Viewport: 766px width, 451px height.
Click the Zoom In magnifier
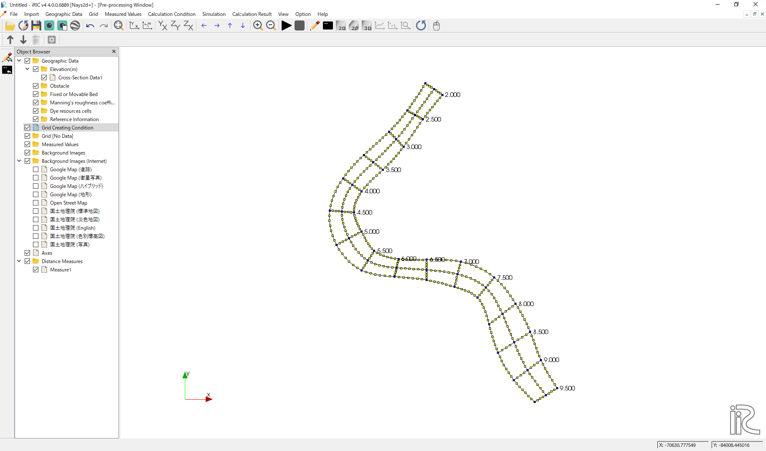click(x=258, y=26)
